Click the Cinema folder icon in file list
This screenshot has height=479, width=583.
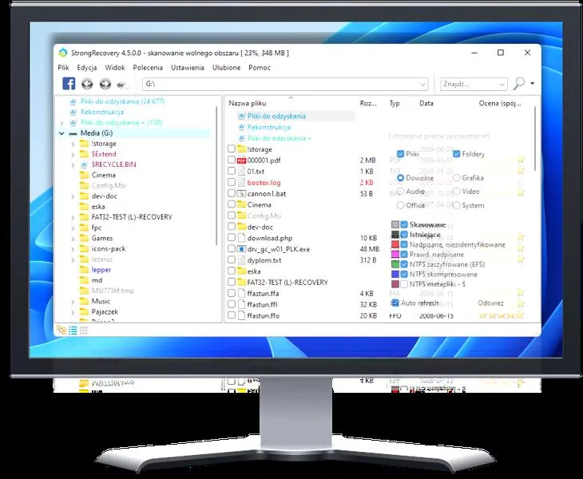click(242, 204)
